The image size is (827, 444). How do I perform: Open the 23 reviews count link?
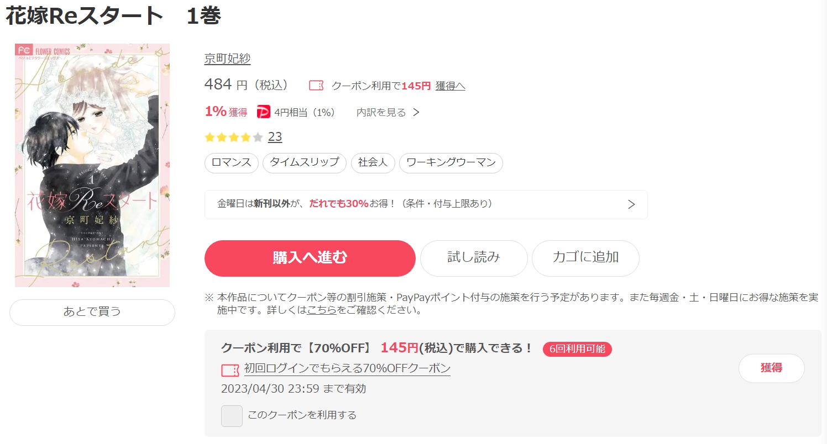pos(275,136)
